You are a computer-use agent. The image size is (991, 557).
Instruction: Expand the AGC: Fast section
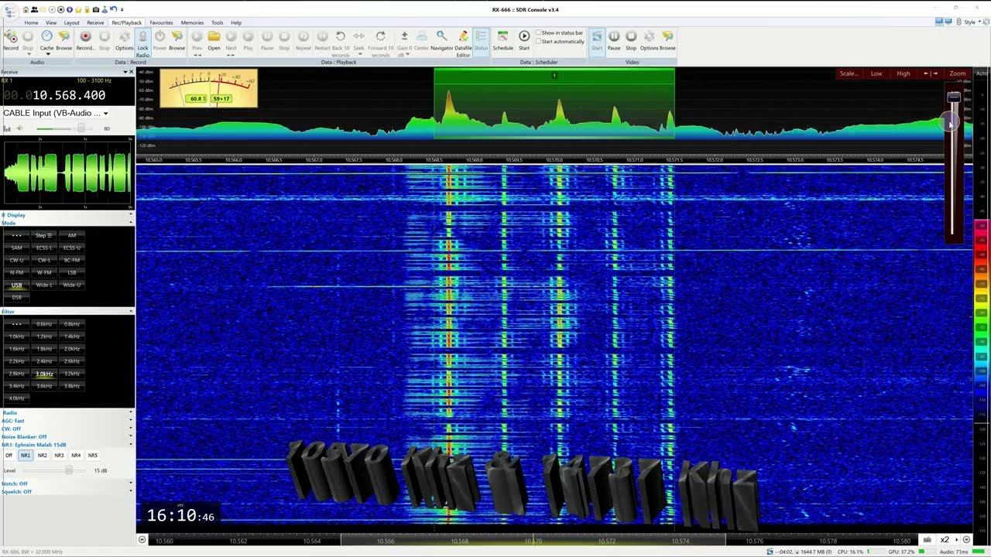pyautogui.click(x=130, y=421)
